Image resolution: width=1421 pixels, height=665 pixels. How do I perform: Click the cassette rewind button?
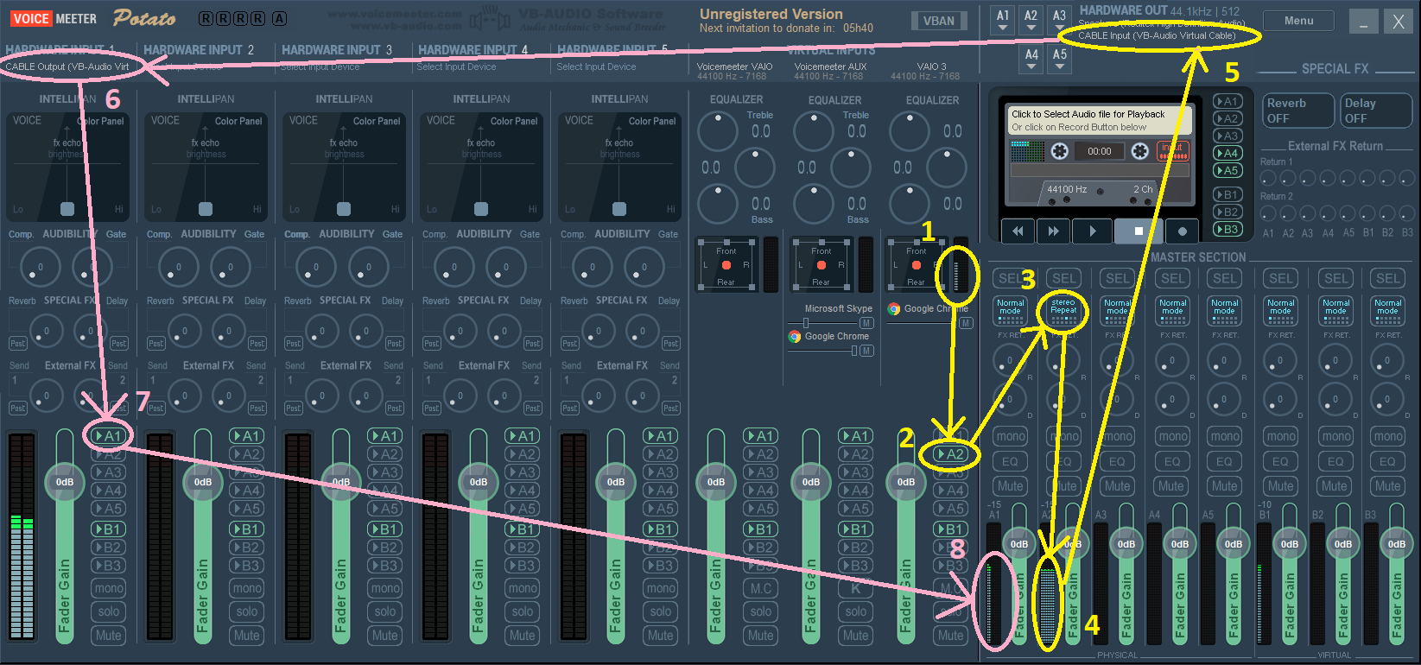click(x=1018, y=231)
